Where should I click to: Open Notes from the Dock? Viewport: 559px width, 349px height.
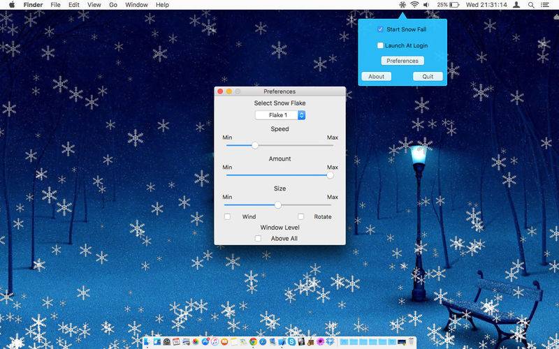[233, 342]
